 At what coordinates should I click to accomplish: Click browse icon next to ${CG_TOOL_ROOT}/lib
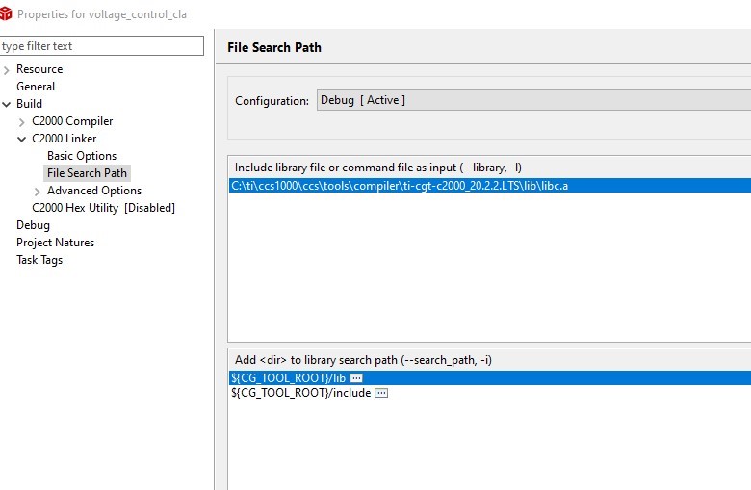[356, 378]
